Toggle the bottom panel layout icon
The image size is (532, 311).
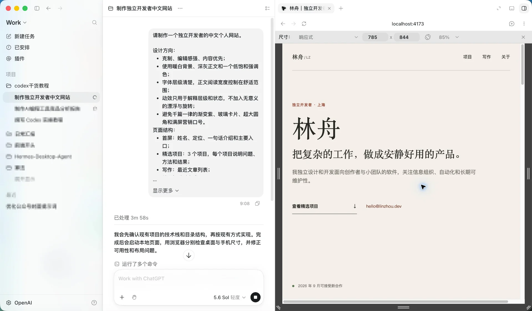[x=512, y=8]
